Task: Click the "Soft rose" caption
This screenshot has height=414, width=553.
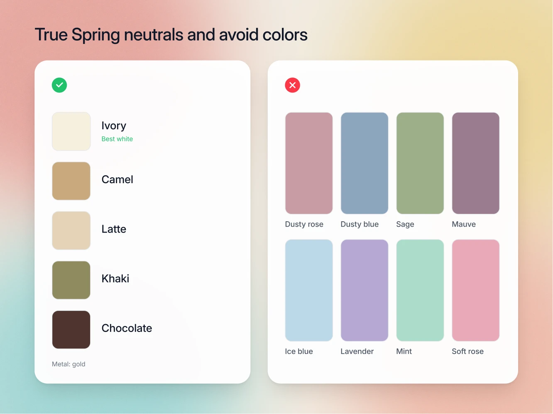Action: pyautogui.click(x=468, y=351)
